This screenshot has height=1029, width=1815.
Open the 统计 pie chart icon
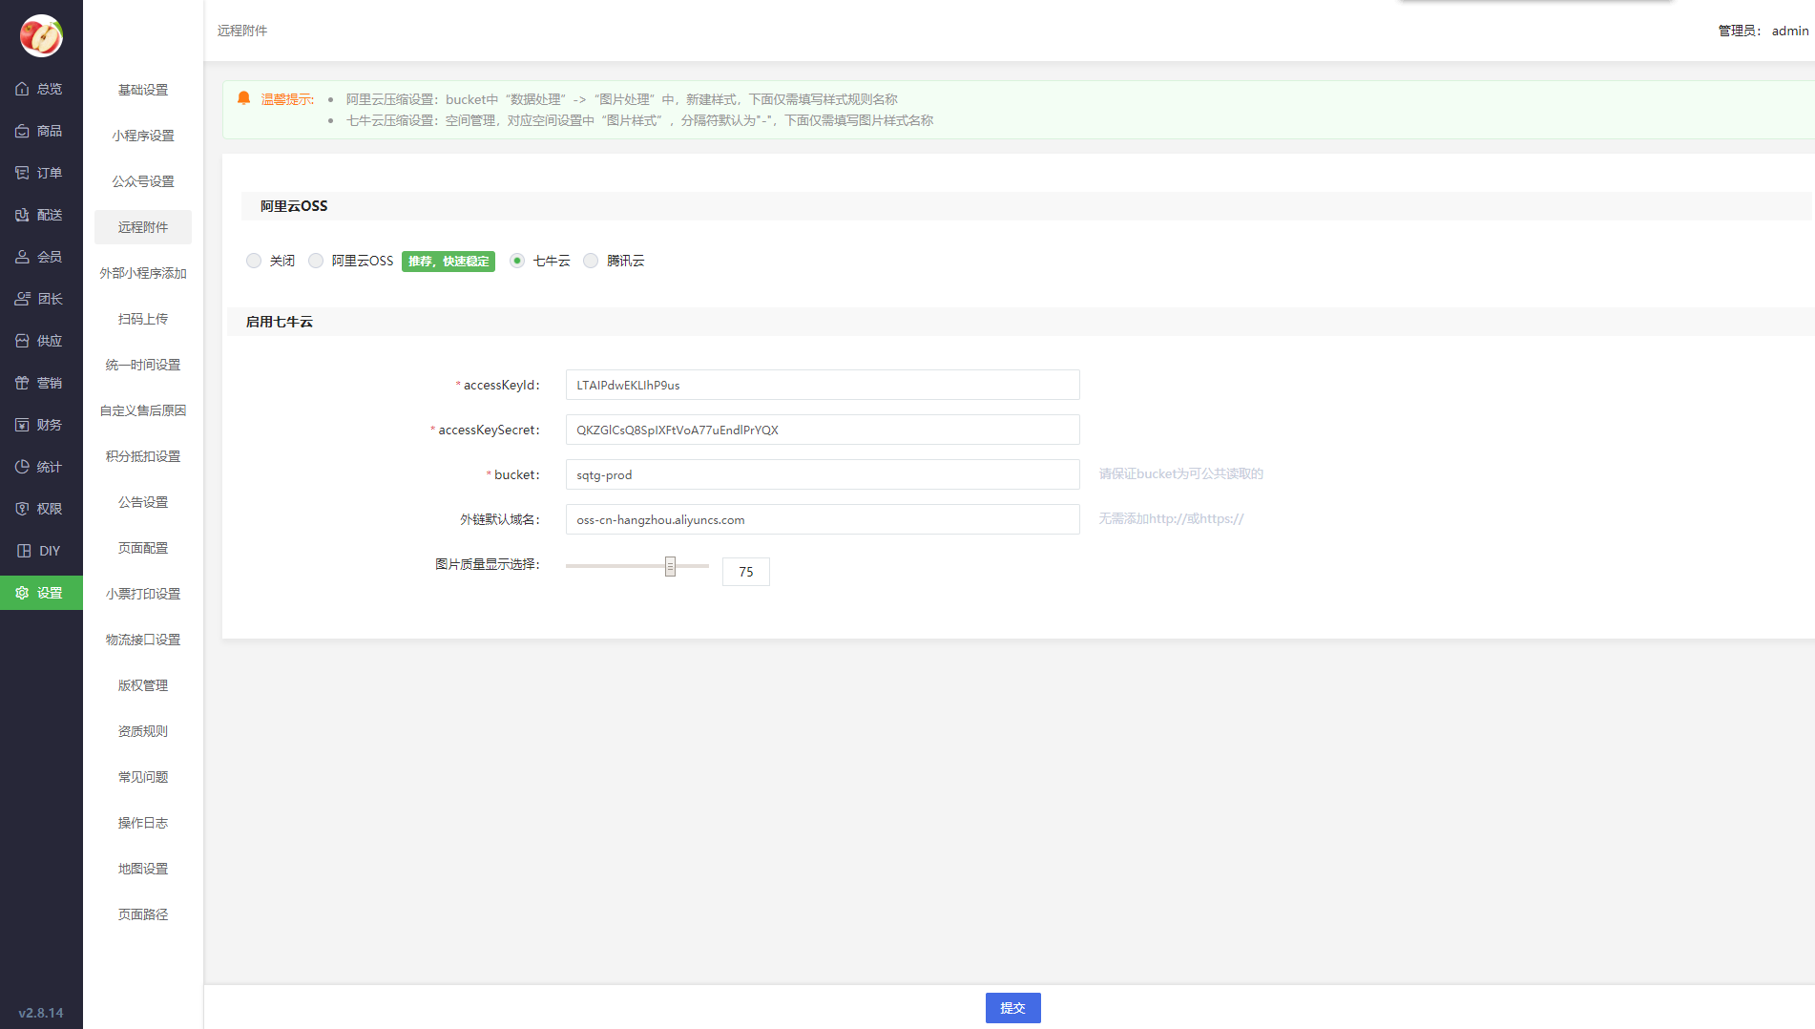(22, 467)
